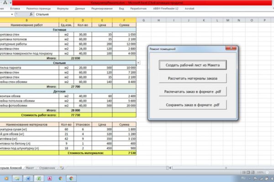Image resolution: width=274 pixels, height=182 pixels.
Task: Click sum cell 20 000
Action: [x=124, y=106]
